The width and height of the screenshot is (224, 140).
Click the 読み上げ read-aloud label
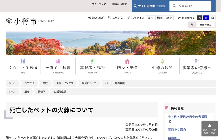pos(98,18)
